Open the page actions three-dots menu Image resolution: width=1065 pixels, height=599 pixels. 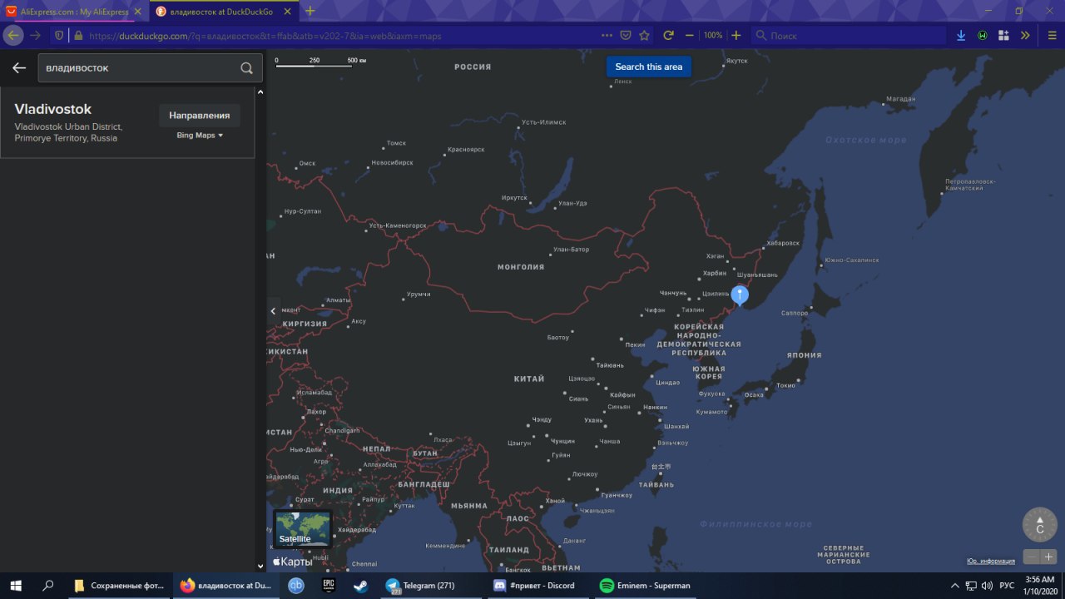pos(607,36)
